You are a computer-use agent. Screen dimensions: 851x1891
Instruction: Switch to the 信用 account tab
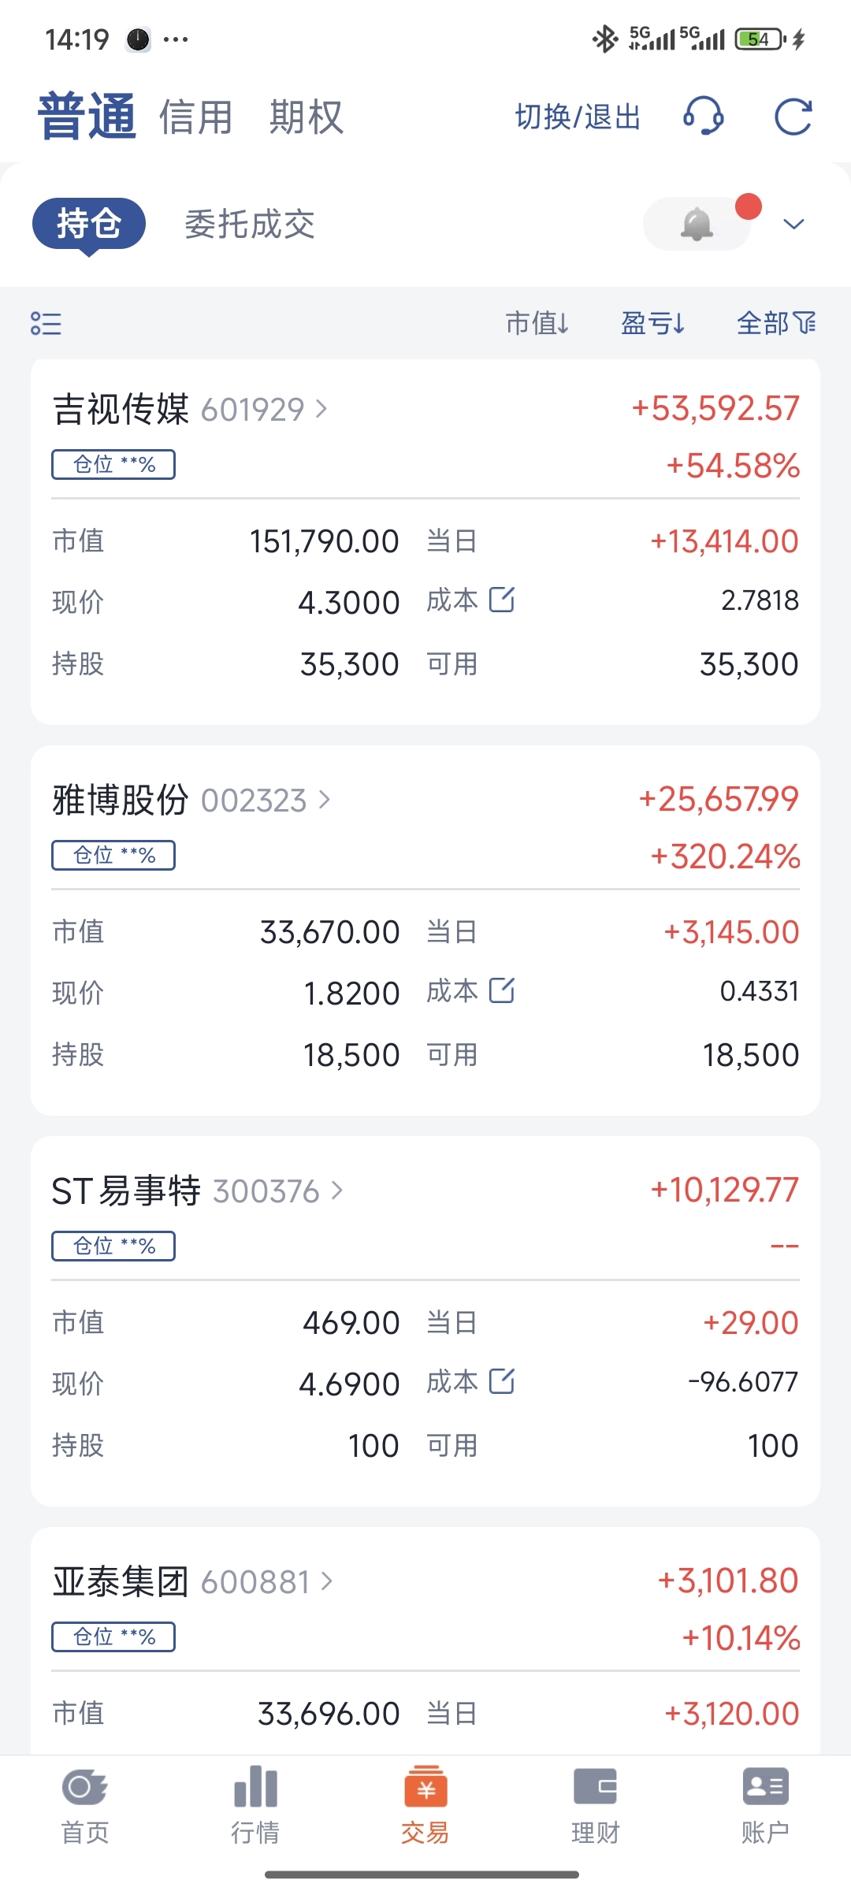(196, 117)
